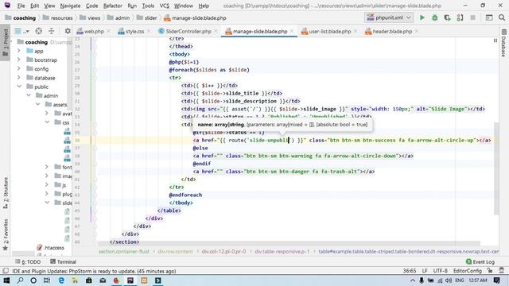Viewport: 509px width, 286px height.
Task: Click scroll from source target icon
Action: tap(39, 31)
